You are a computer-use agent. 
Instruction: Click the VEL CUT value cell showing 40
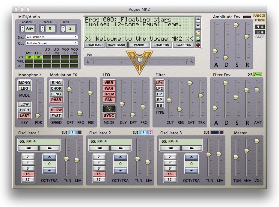[x=38, y=57]
